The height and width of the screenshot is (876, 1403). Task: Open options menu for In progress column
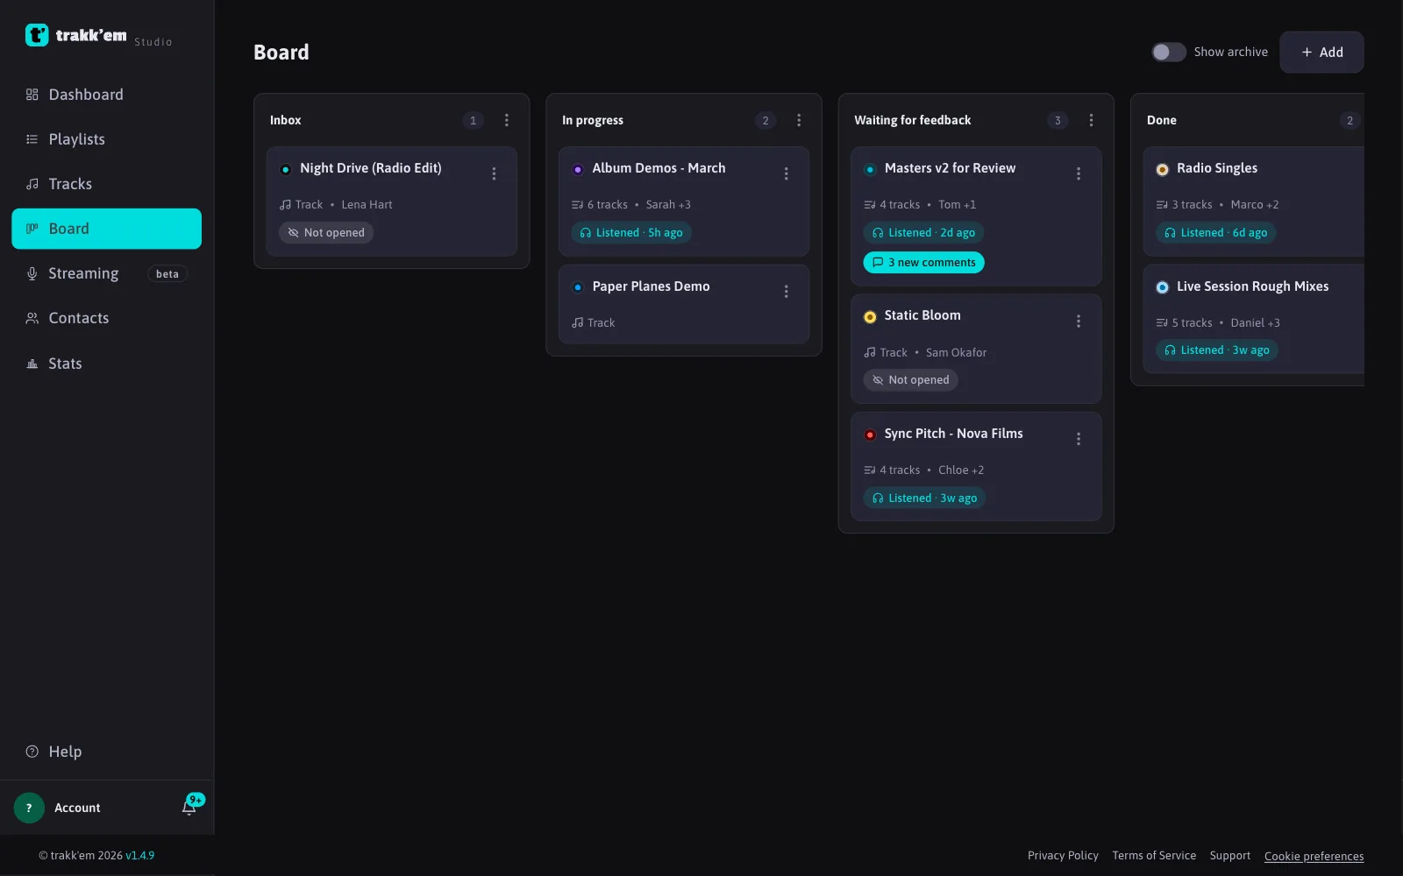tap(798, 120)
